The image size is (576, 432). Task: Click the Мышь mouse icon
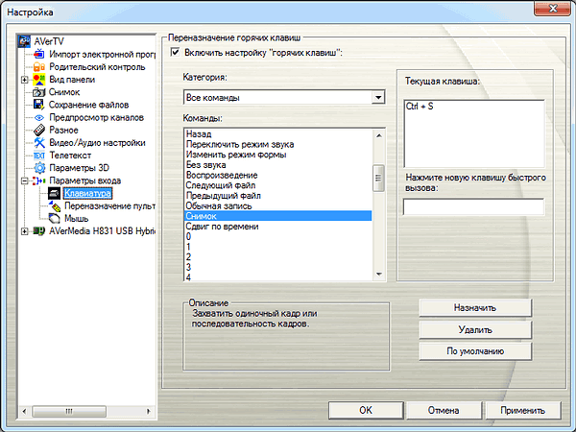pos(54,218)
